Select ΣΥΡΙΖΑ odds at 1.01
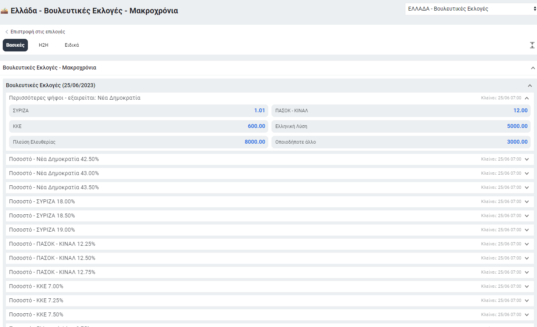Image resolution: width=537 pixels, height=327 pixels. [139, 111]
